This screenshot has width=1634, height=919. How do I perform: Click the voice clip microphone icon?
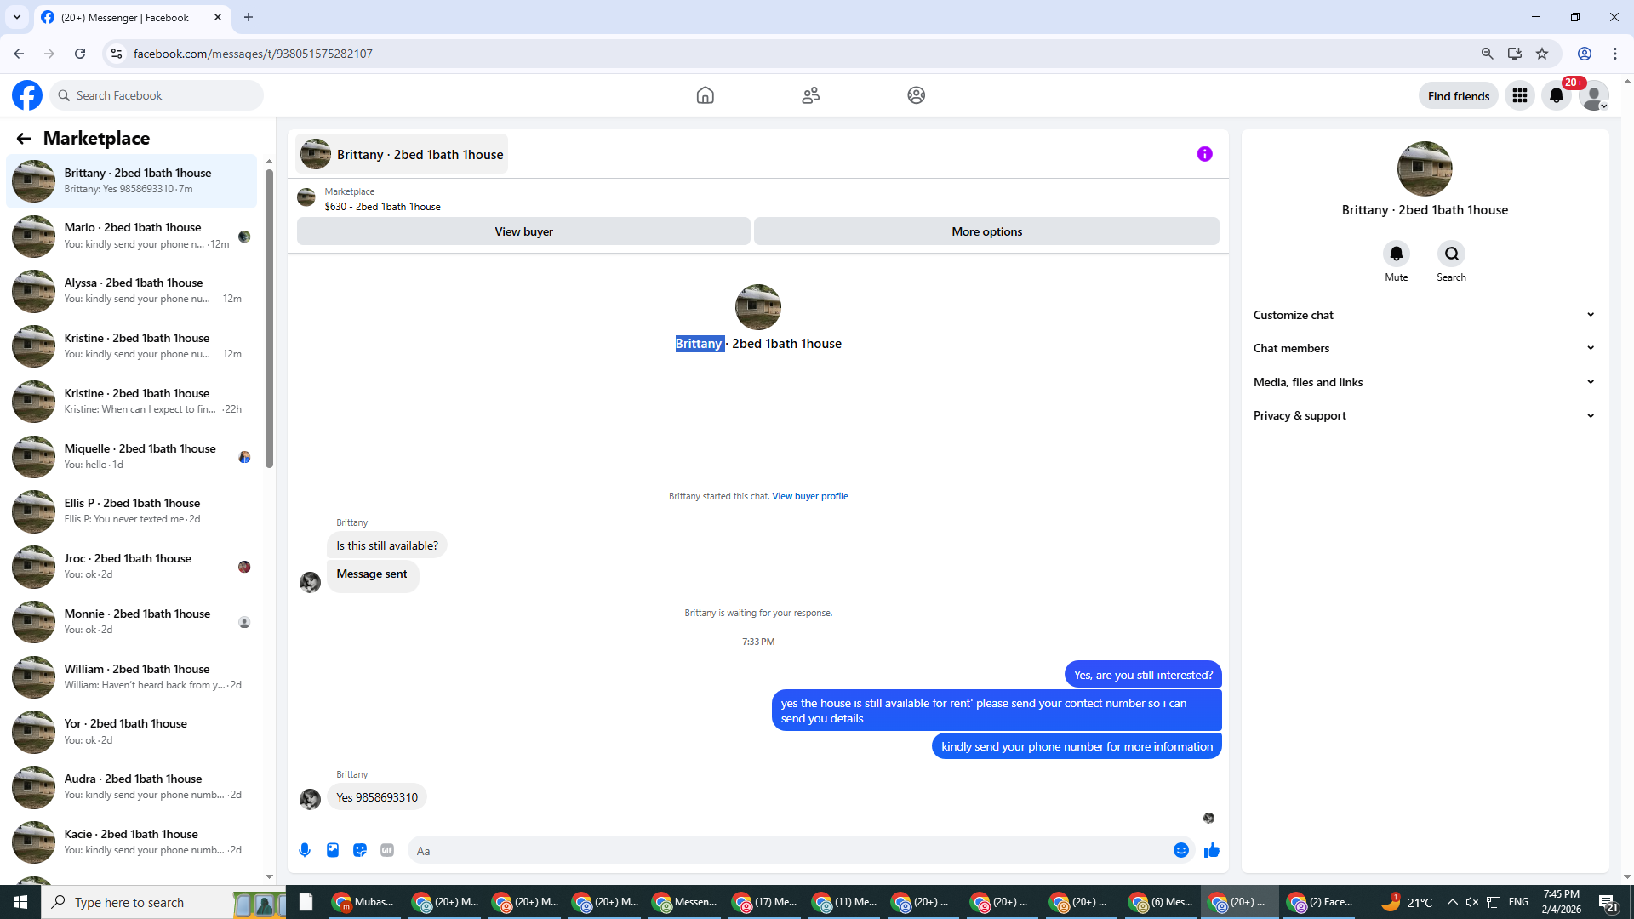pyautogui.click(x=305, y=850)
